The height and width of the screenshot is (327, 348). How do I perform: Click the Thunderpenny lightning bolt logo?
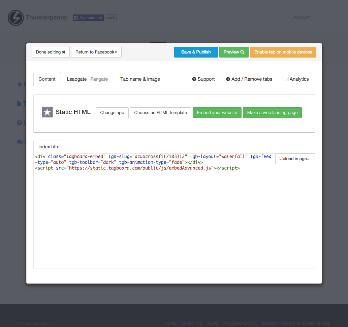[x=15, y=18]
